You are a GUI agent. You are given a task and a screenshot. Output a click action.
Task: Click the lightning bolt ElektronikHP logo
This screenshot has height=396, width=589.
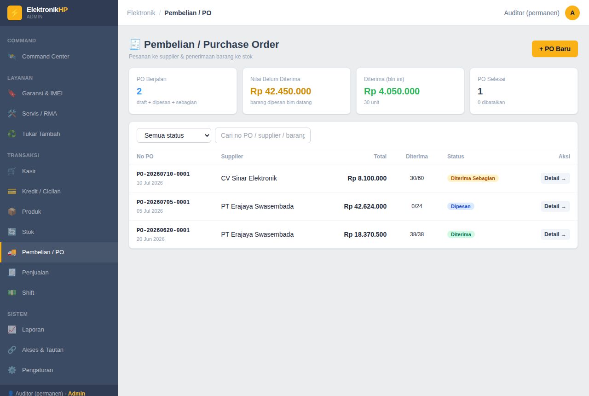[15, 13]
